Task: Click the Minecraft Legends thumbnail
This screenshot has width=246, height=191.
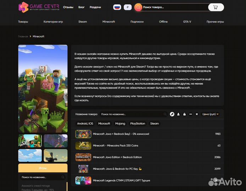Action: point(83,180)
